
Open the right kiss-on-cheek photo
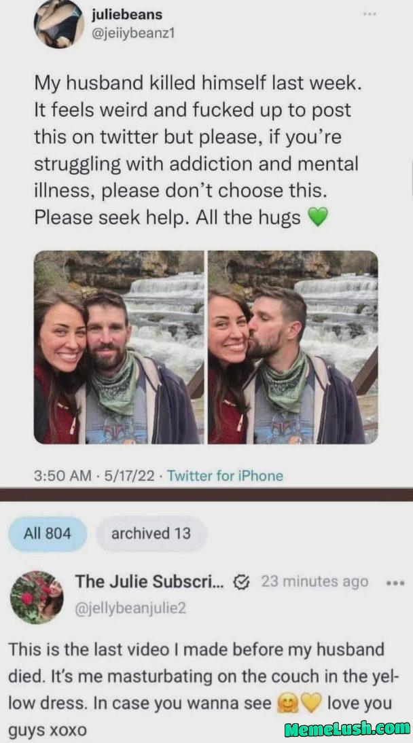293,347
